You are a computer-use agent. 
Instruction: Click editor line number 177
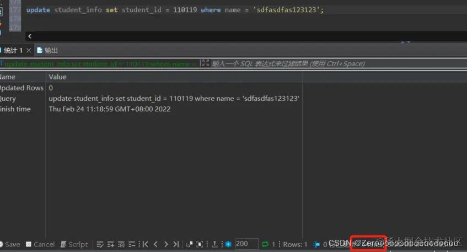(14, 10)
